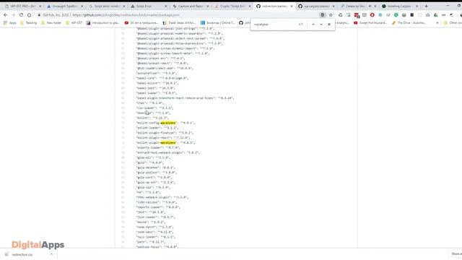Open the browser home page icon

coord(29,14)
